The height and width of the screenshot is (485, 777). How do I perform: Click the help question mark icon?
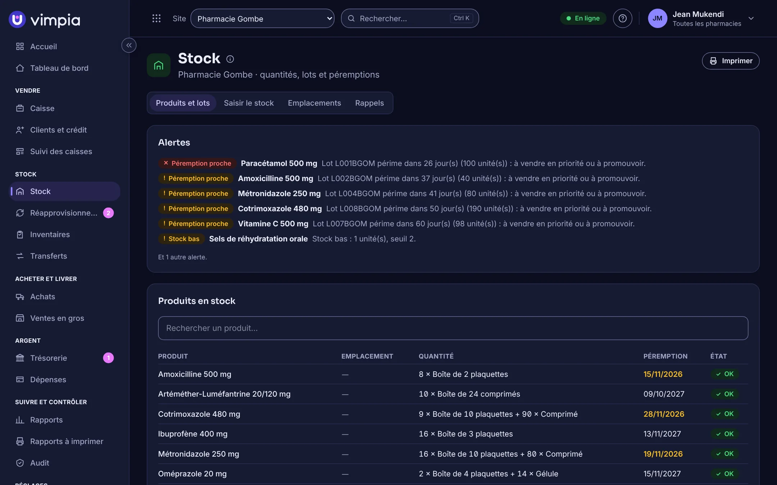622,18
